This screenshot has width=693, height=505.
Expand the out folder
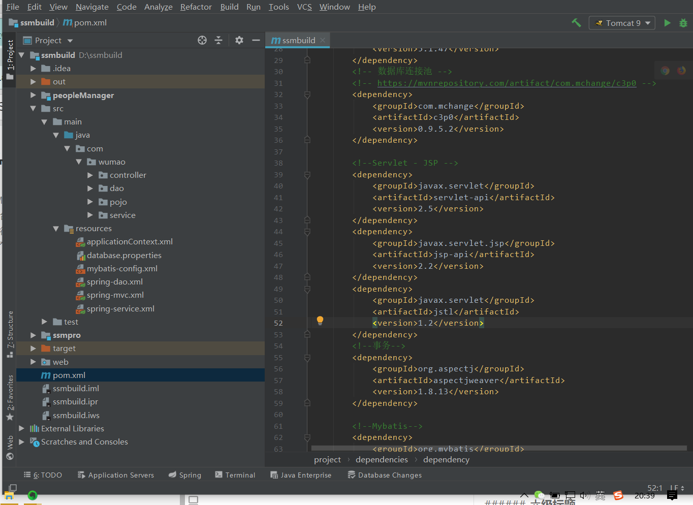pos(33,81)
